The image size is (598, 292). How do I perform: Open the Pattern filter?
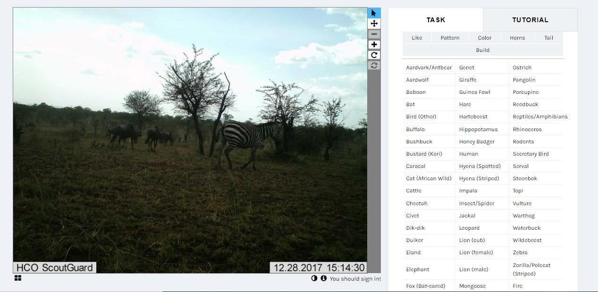pos(450,38)
